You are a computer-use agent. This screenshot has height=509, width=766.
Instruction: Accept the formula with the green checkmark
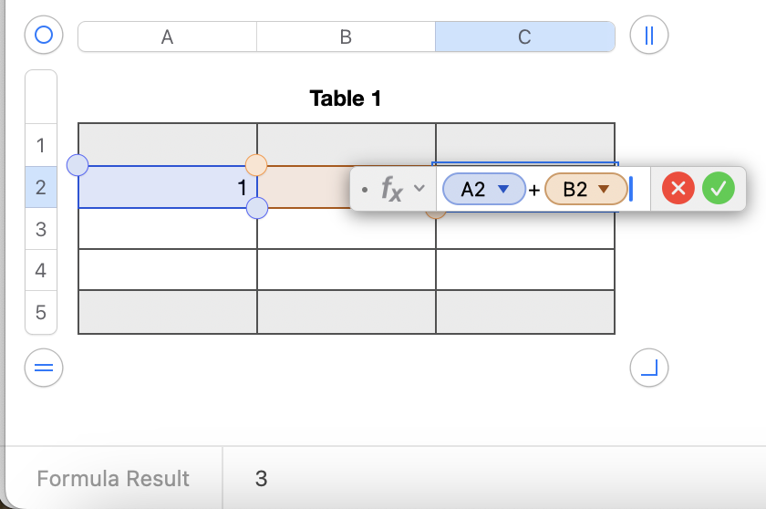point(719,189)
